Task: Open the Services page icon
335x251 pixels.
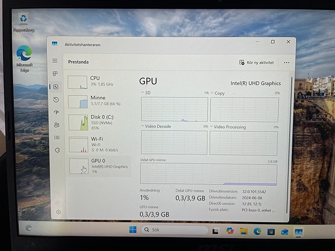Action: (57, 150)
